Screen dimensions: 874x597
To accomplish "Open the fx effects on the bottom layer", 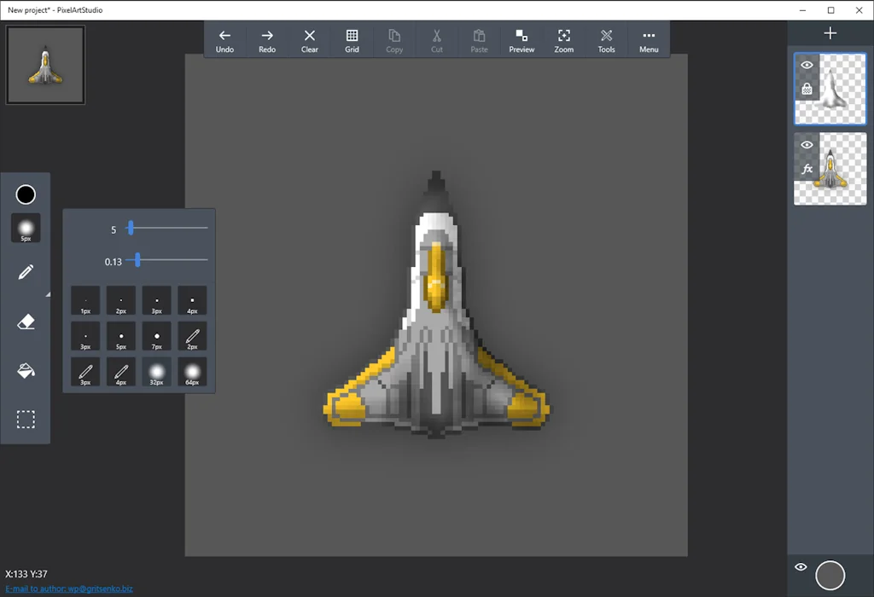I will pyautogui.click(x=807, y=169).
